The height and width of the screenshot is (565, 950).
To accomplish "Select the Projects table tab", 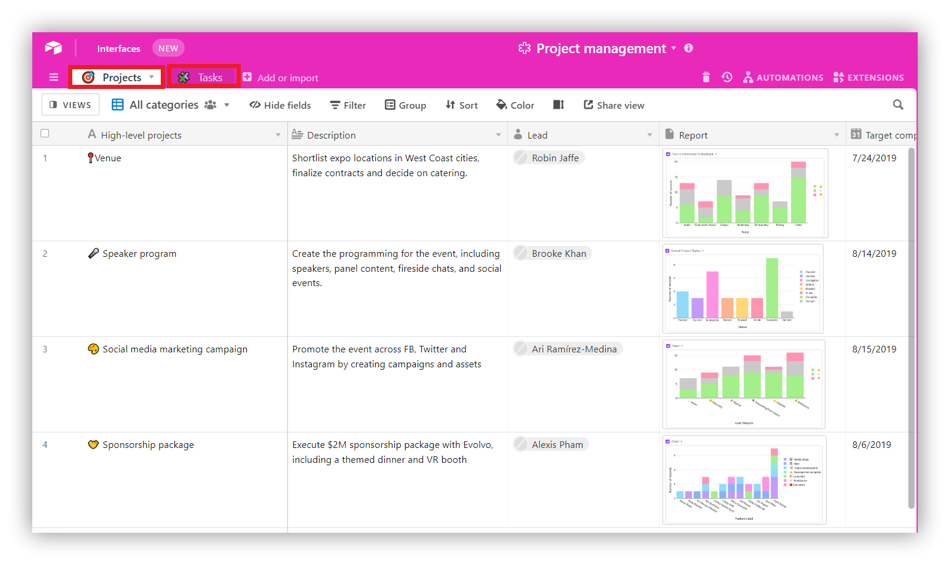I will (117, 77).
